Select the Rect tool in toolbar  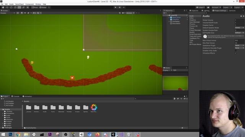pyautogui.click(x=19, y=8)
